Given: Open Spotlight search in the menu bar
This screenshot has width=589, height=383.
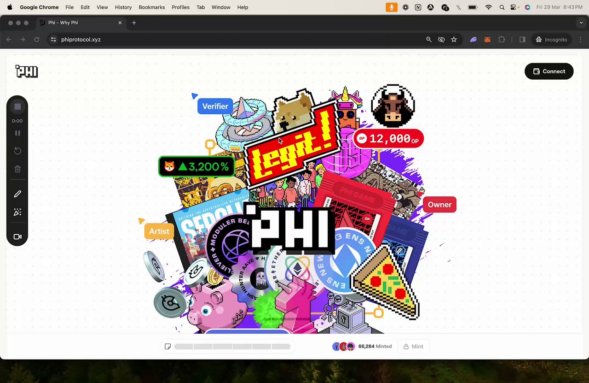Looking at the screenshot, I should [502, 7].
